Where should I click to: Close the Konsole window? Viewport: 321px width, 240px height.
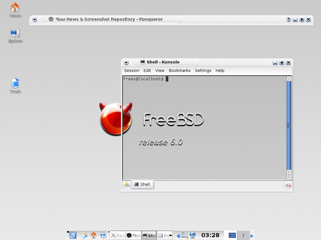pos(288,62)
